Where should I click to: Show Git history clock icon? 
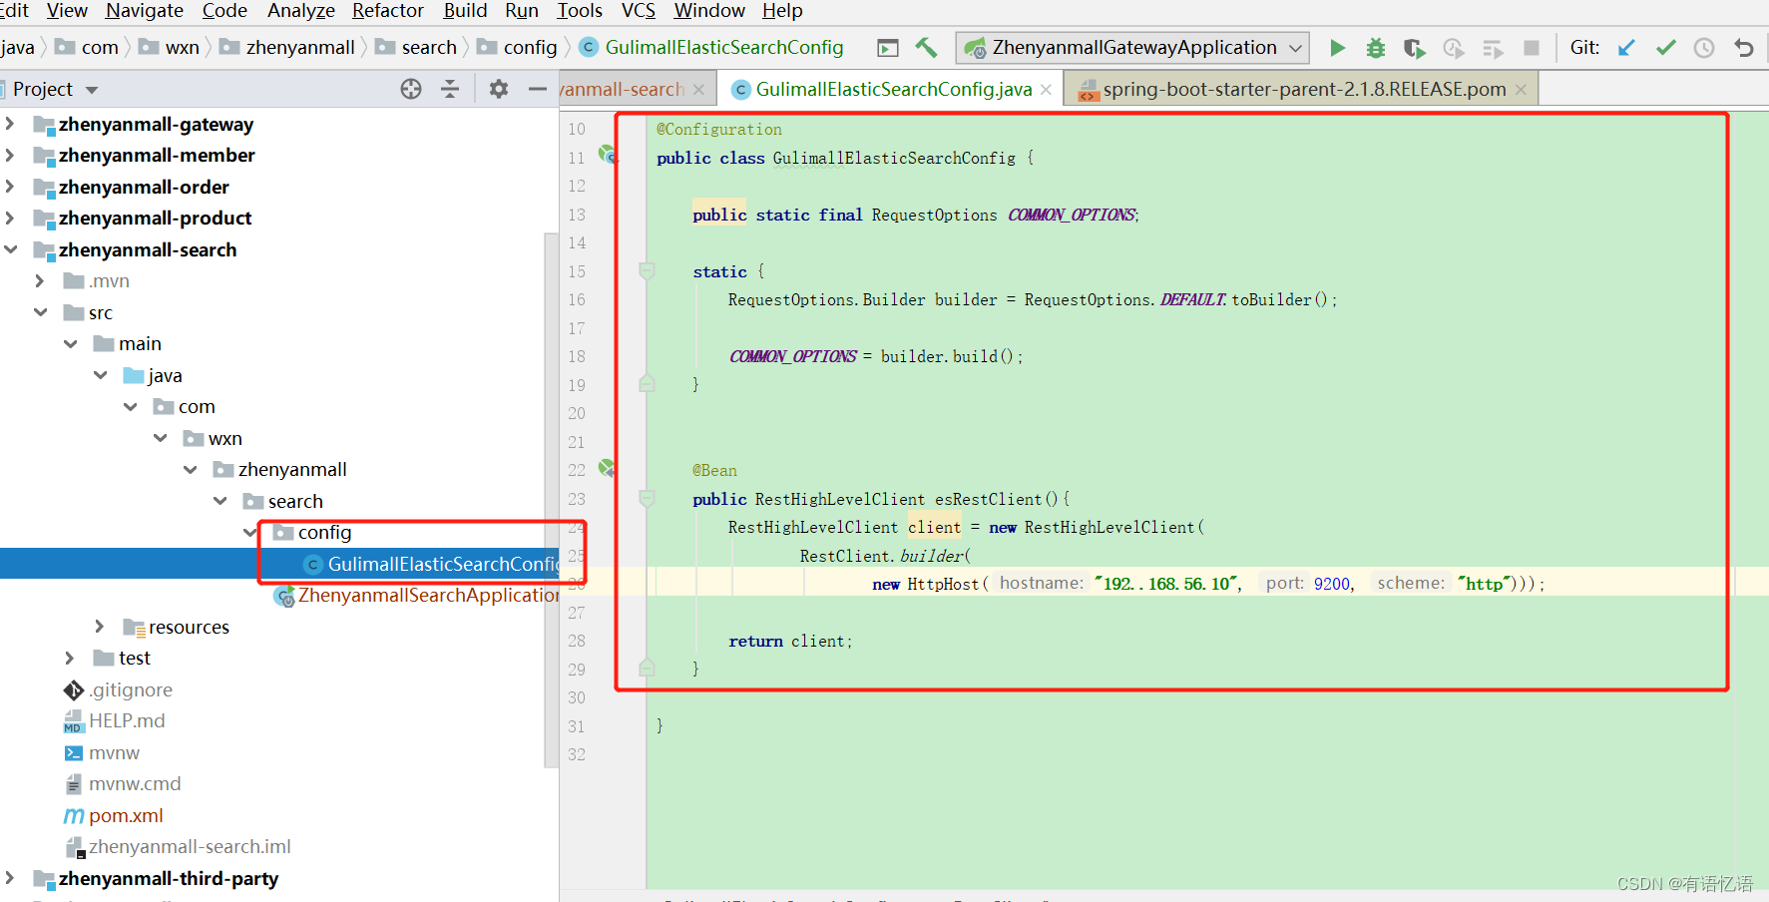(1704, 48)
